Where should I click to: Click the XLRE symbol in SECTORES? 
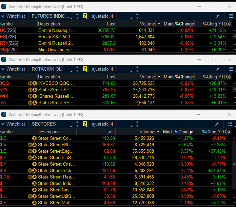[5, 177]
